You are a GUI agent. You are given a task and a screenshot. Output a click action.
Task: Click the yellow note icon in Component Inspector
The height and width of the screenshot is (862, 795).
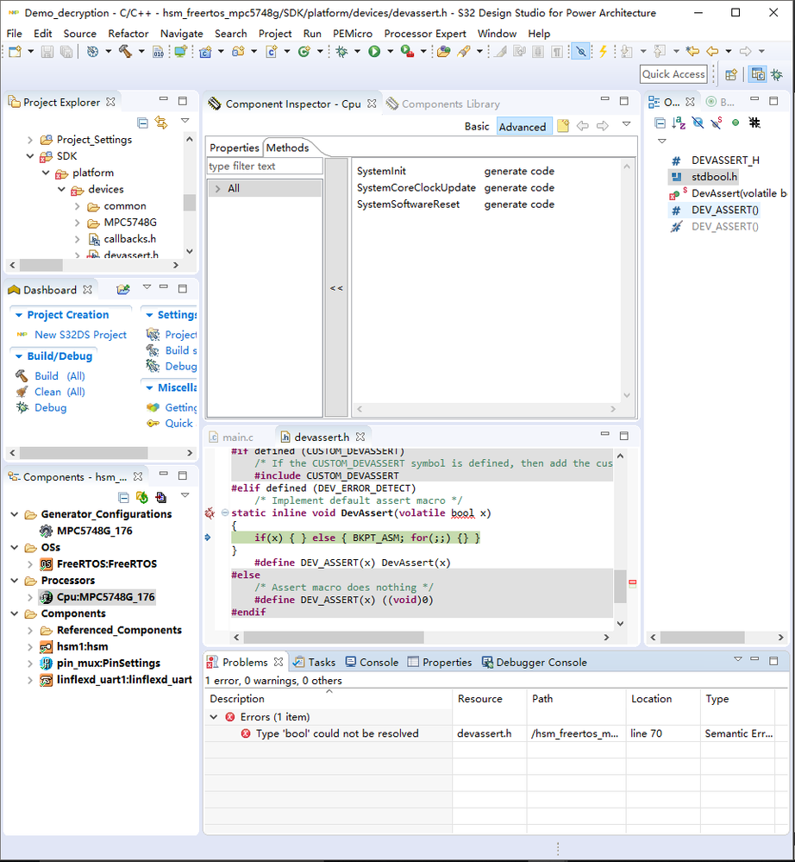pyautogui.click(x=562, y=126)
